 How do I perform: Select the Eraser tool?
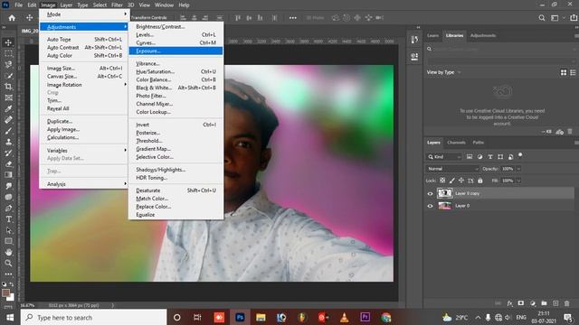coord(8,164)
